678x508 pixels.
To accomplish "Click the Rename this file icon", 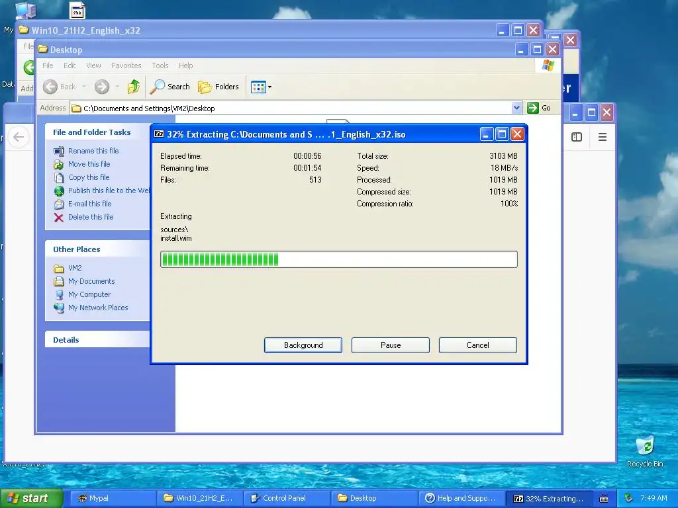I will [59, 151].
